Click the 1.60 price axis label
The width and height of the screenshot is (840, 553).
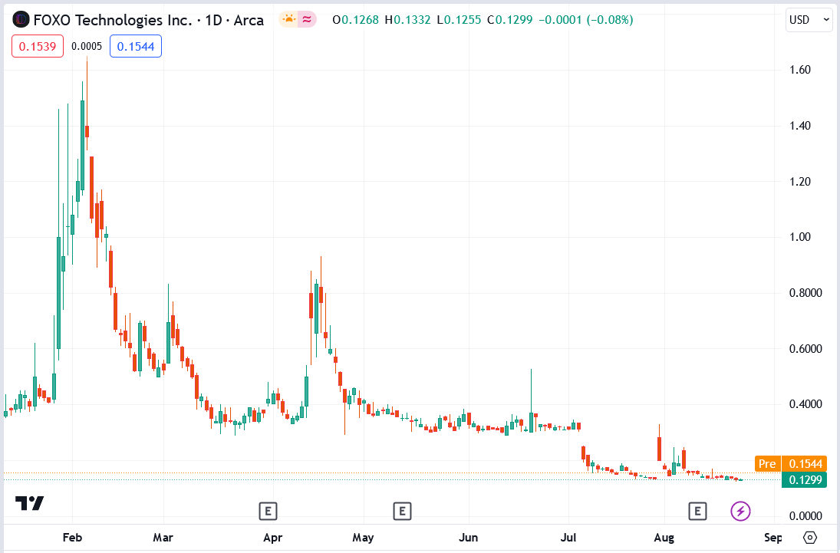[x=800, y=70]
